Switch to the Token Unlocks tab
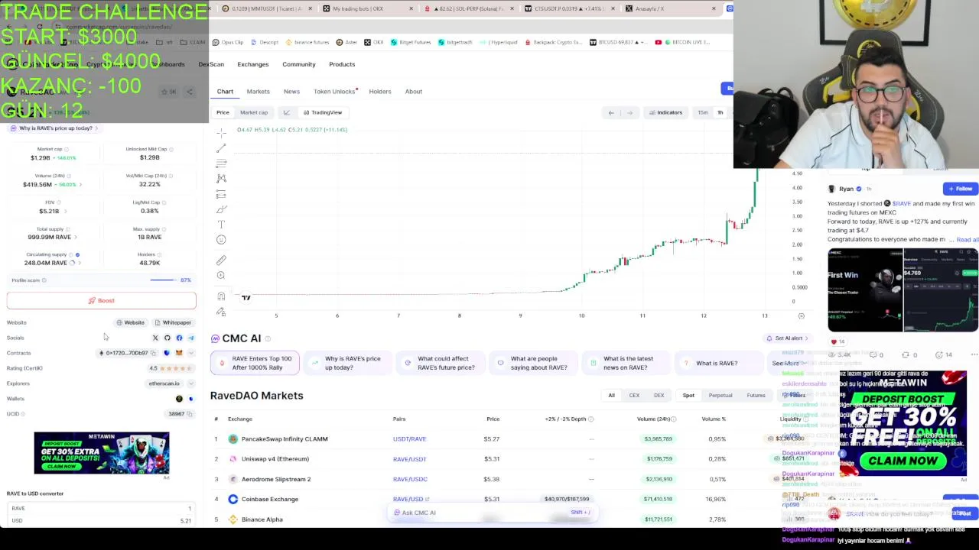 [x=335, y=92]
